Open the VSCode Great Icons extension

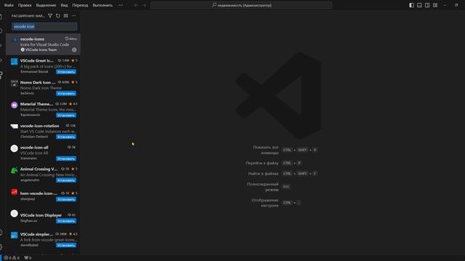tap(43, 66)
